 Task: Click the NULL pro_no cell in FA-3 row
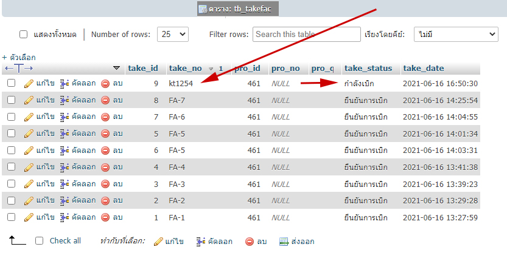pyautogui.click(x=281, y=184)
